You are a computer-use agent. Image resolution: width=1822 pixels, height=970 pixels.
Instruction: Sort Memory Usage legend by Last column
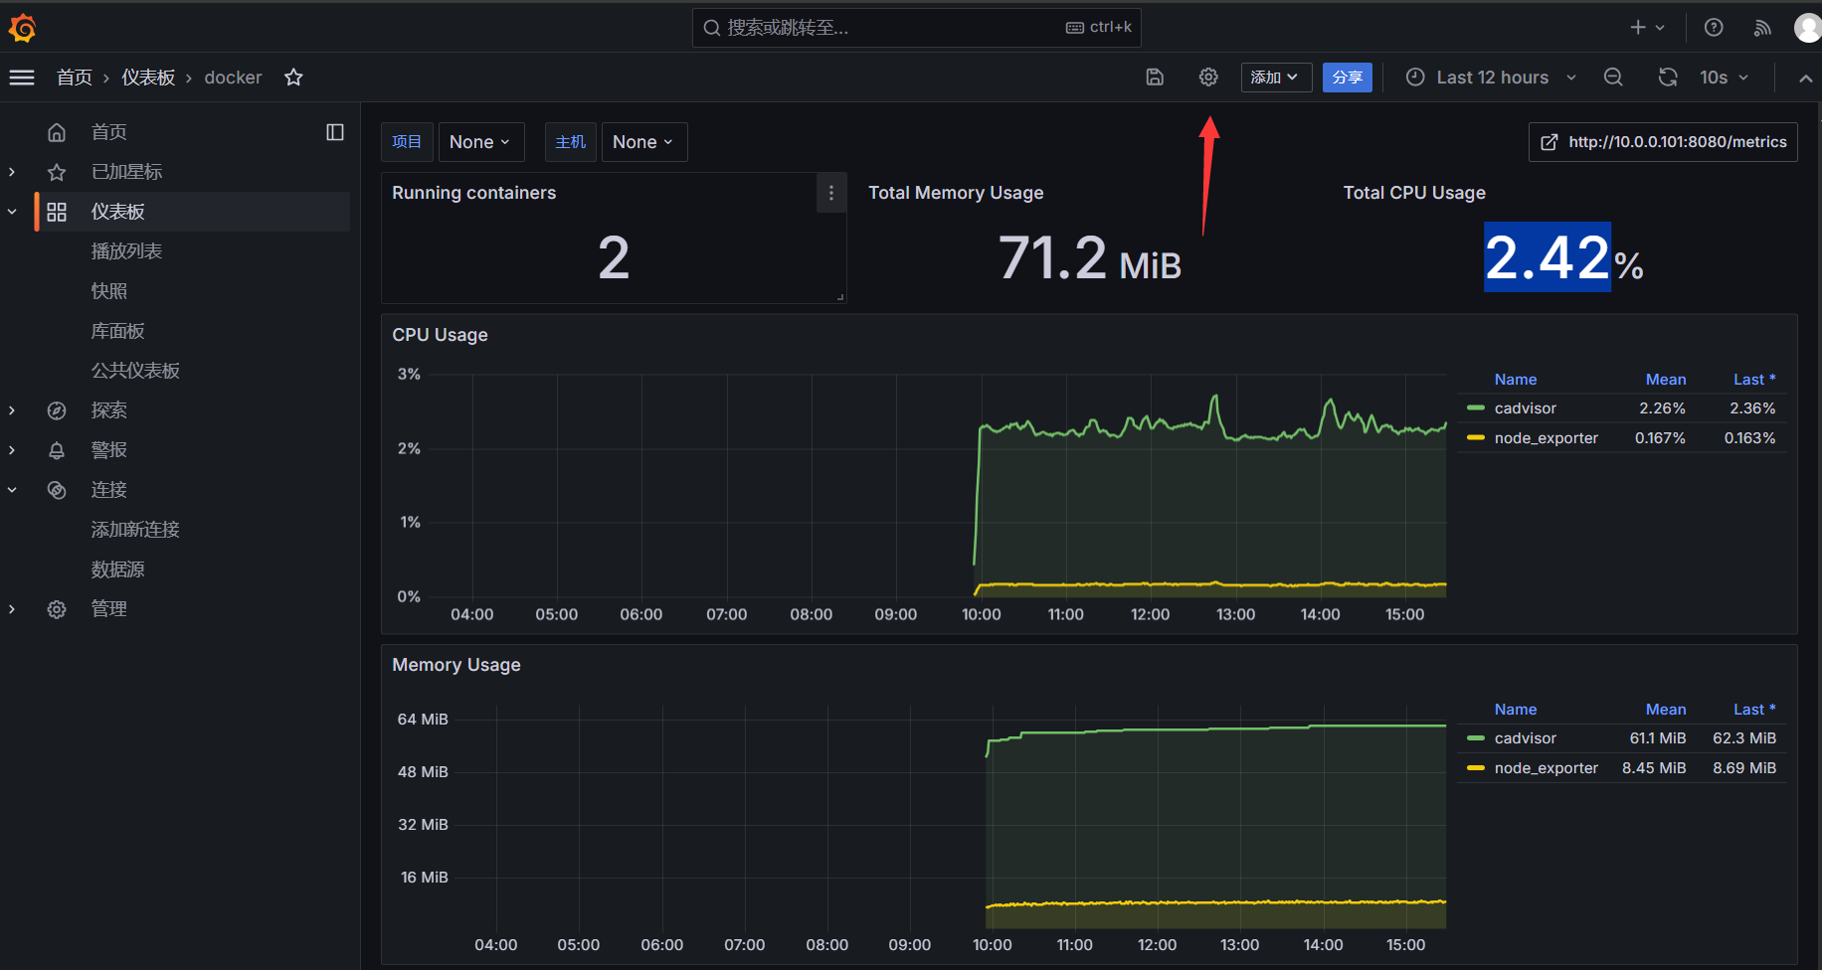(x=1753, y=710)
